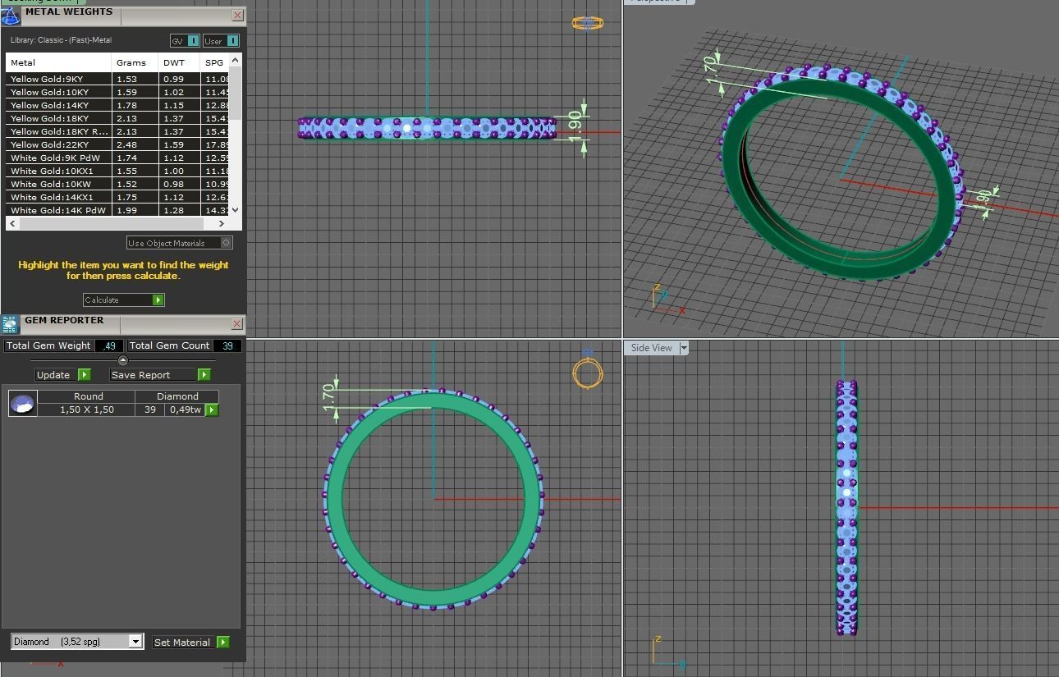Screen dimensions: 1059x677
Task: Click the round gem thumbnail in Gem Reporter
Action: pos(22,403)
